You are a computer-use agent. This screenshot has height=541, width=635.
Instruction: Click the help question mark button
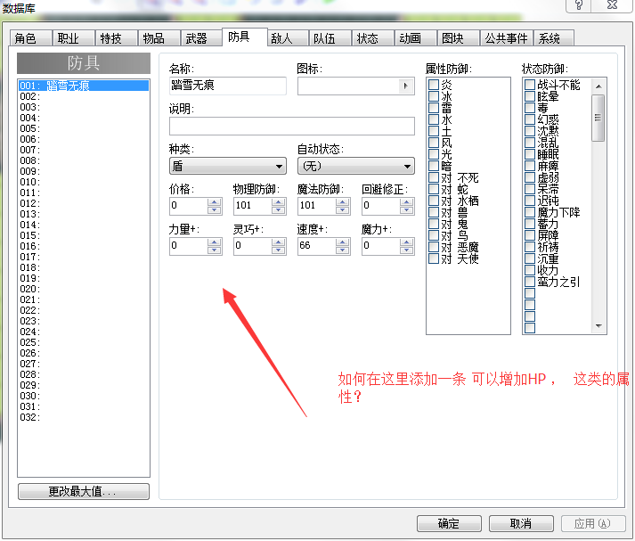579,4
